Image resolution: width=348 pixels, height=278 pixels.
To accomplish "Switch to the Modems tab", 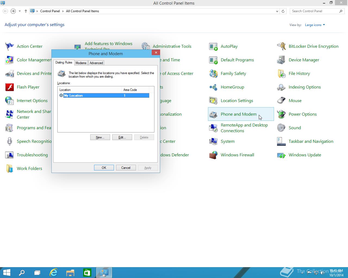I will point(81,63).
